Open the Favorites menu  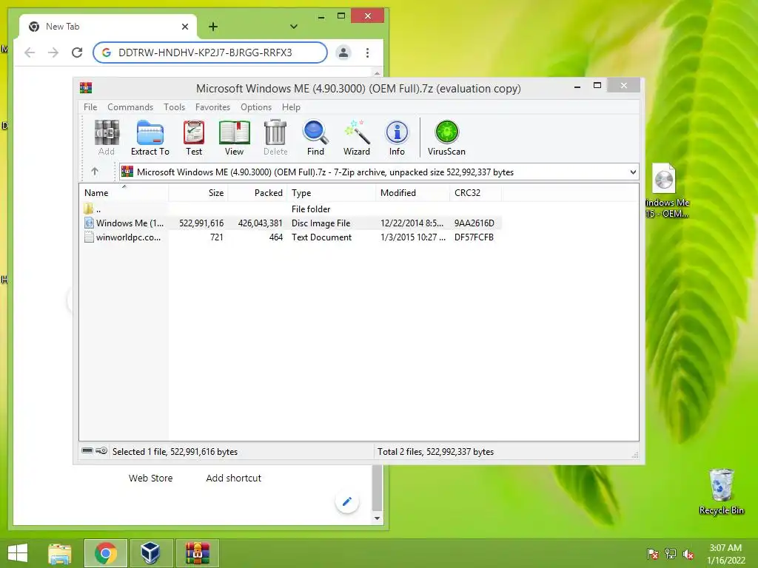tap(212, 107)
